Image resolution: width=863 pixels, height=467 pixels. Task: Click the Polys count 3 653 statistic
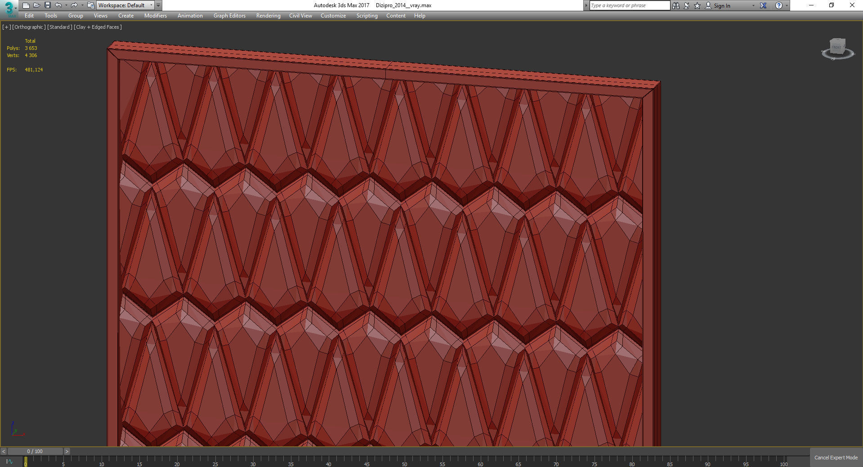click(31, 48)
